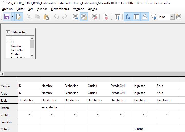
Task: Toggle the design view icon
Action: coord(84,17)
